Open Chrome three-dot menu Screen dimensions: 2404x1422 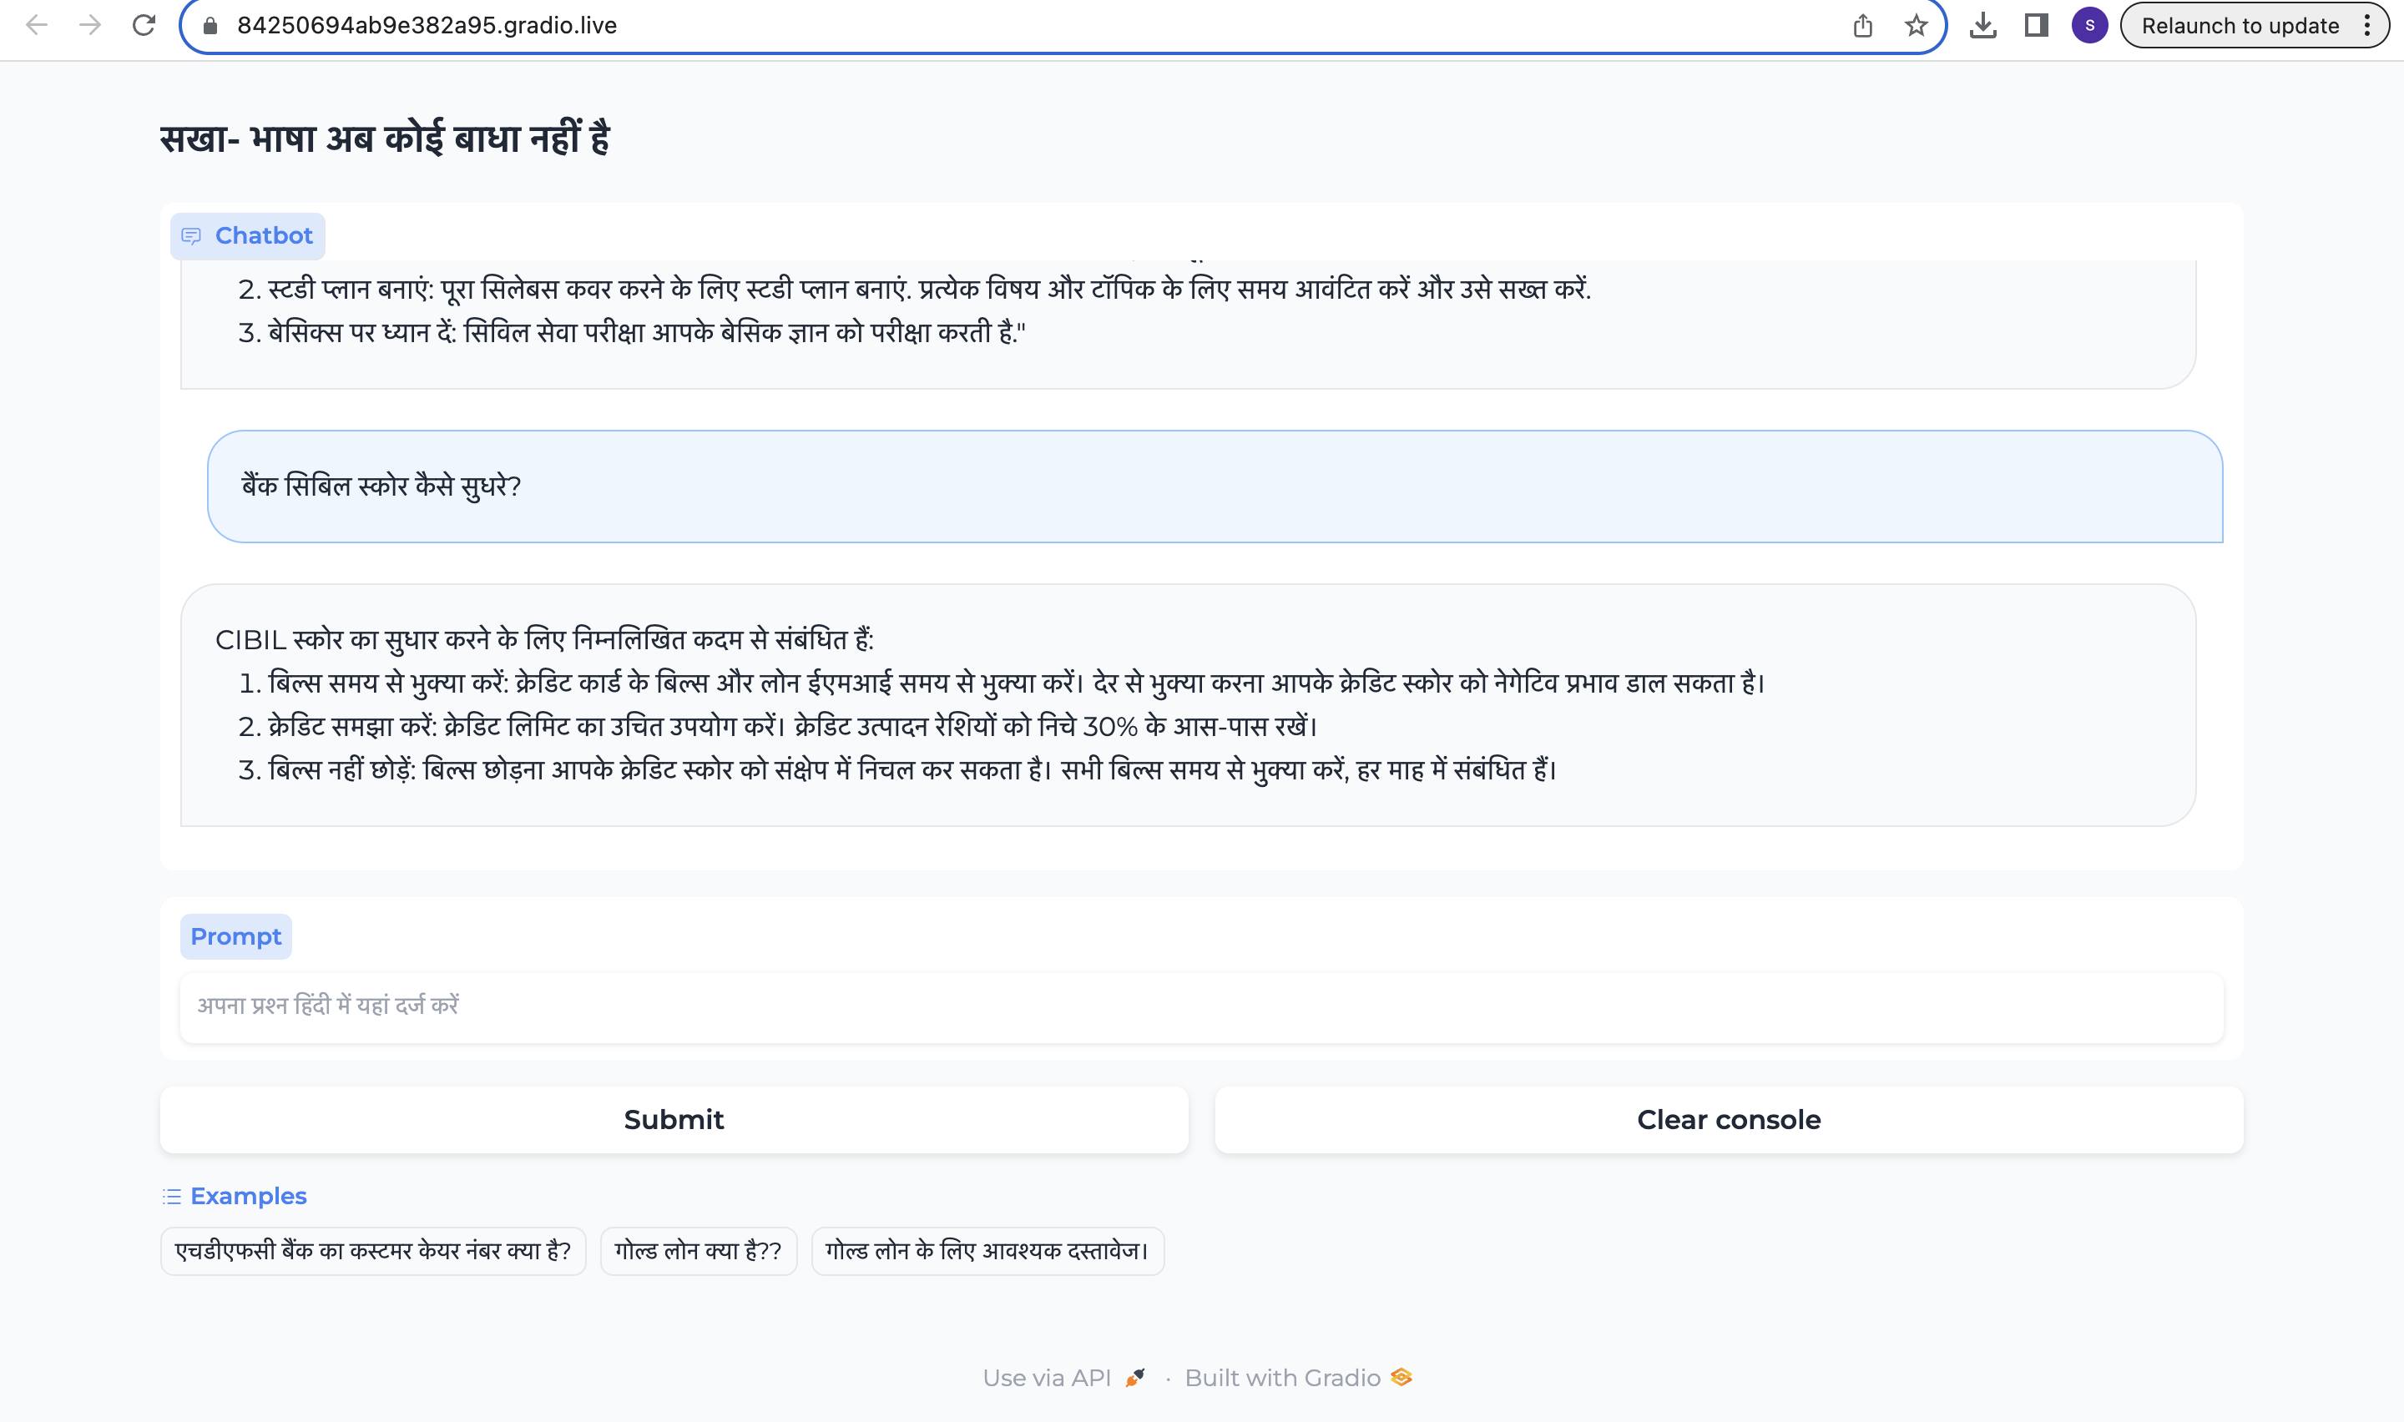(x=2366, y=26)
